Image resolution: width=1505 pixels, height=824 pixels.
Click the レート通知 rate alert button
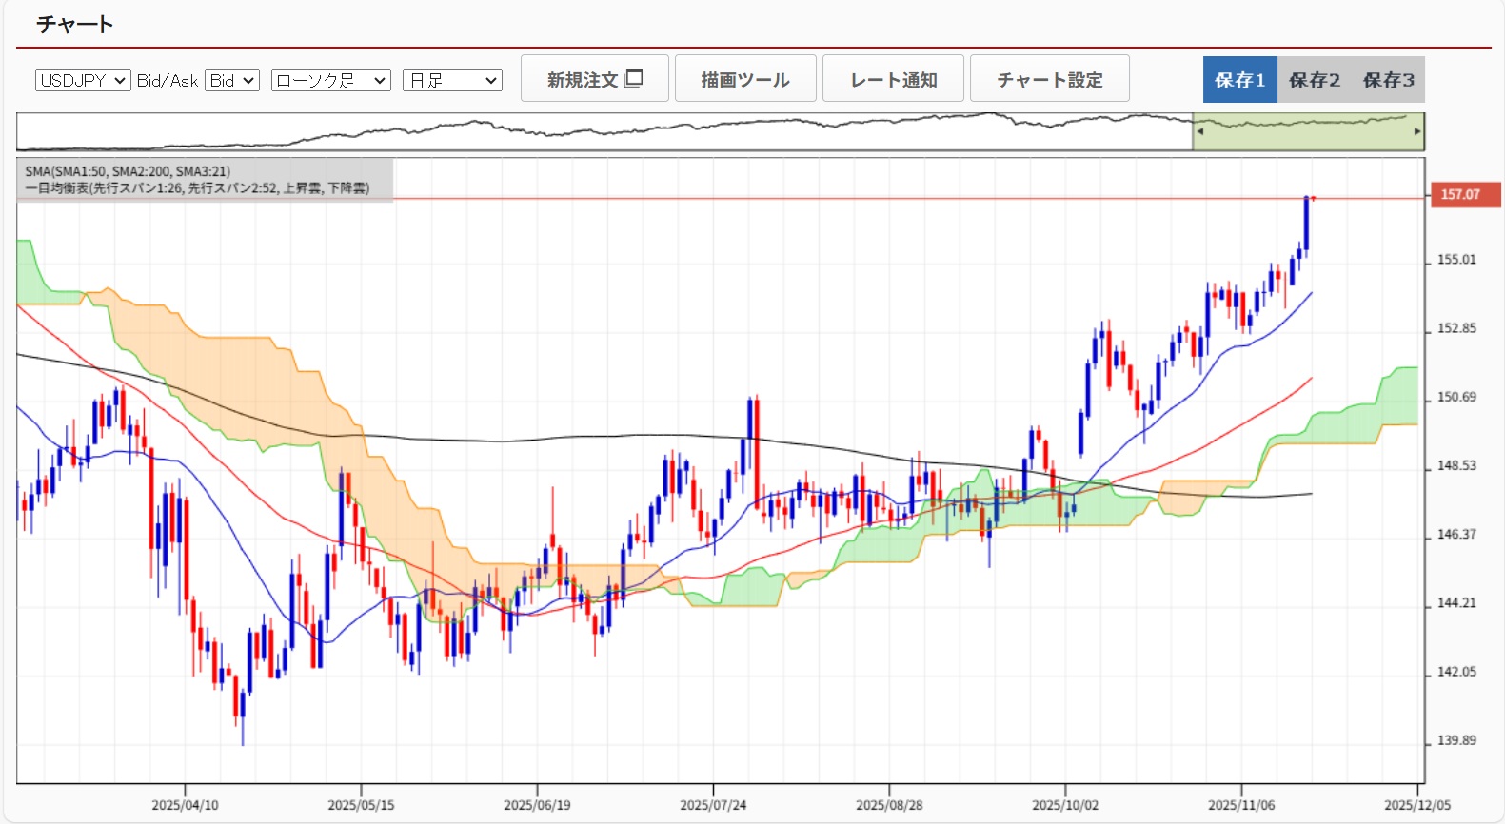(893, 79)
